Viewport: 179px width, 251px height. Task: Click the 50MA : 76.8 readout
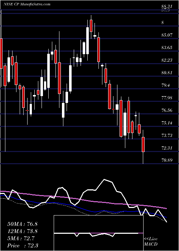click(22, 224)
